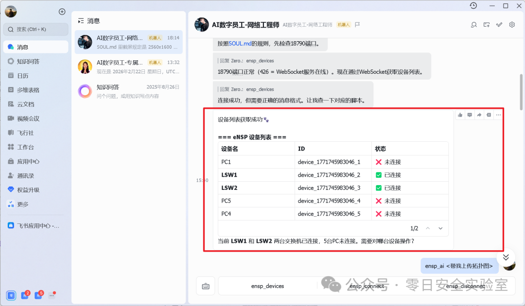Click the ensp_ai 帮我上传拓扑图 suggestion
Image resolution: width=525 pixels, height=306 pixels.
459,266
